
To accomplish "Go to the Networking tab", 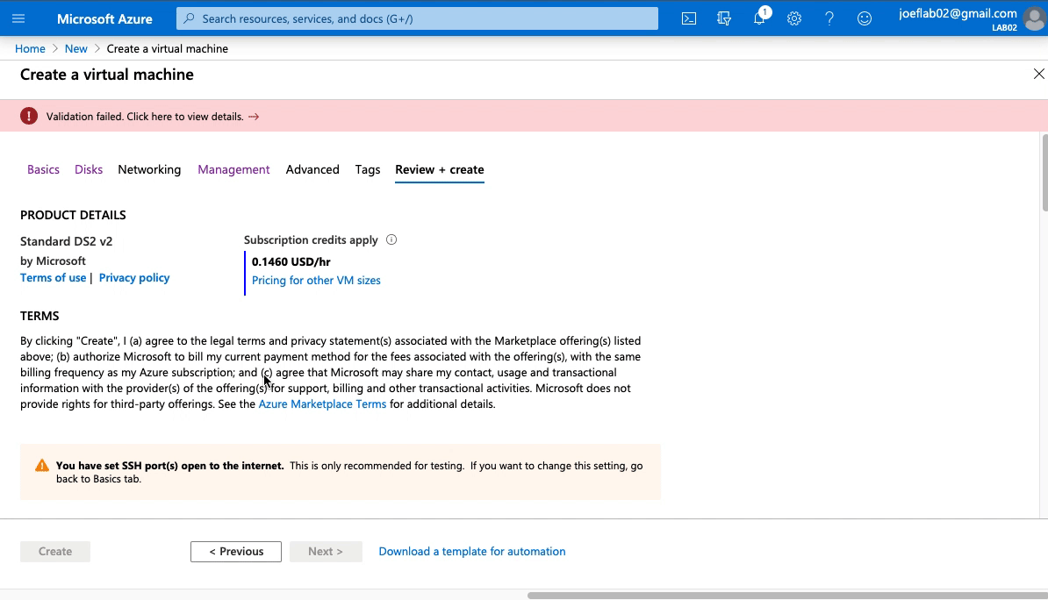I will coord(149,169).
